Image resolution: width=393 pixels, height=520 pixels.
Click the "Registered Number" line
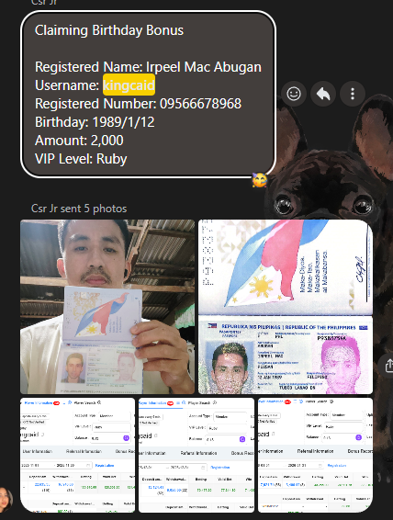tap(138, 104)
